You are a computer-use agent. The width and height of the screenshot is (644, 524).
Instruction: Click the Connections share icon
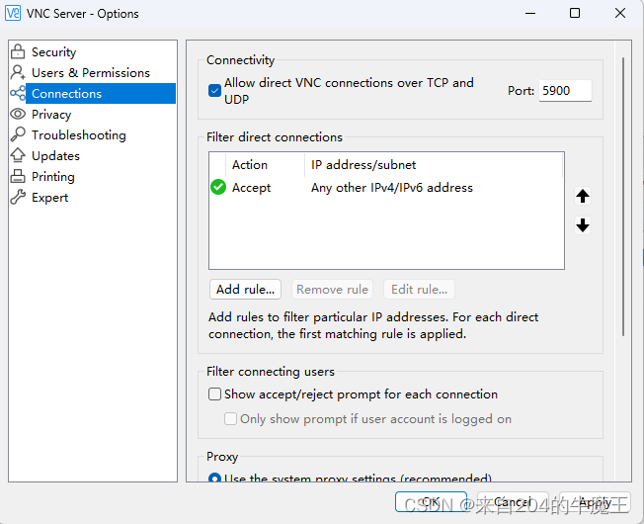coord(18,93)
